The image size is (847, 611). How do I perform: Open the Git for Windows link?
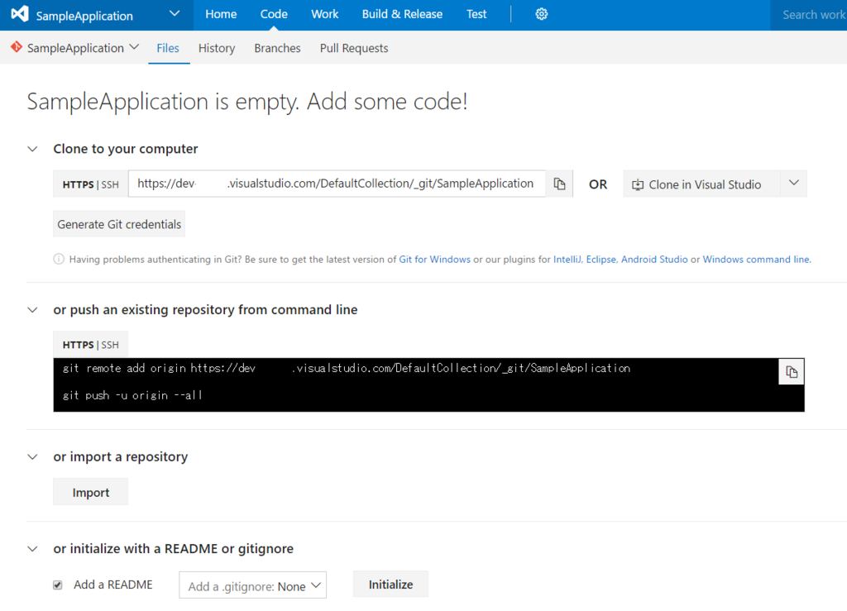[x=435, y=259]
